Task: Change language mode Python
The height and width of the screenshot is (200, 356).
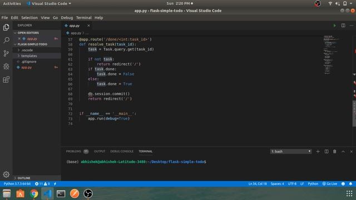Action: (313, 184)
